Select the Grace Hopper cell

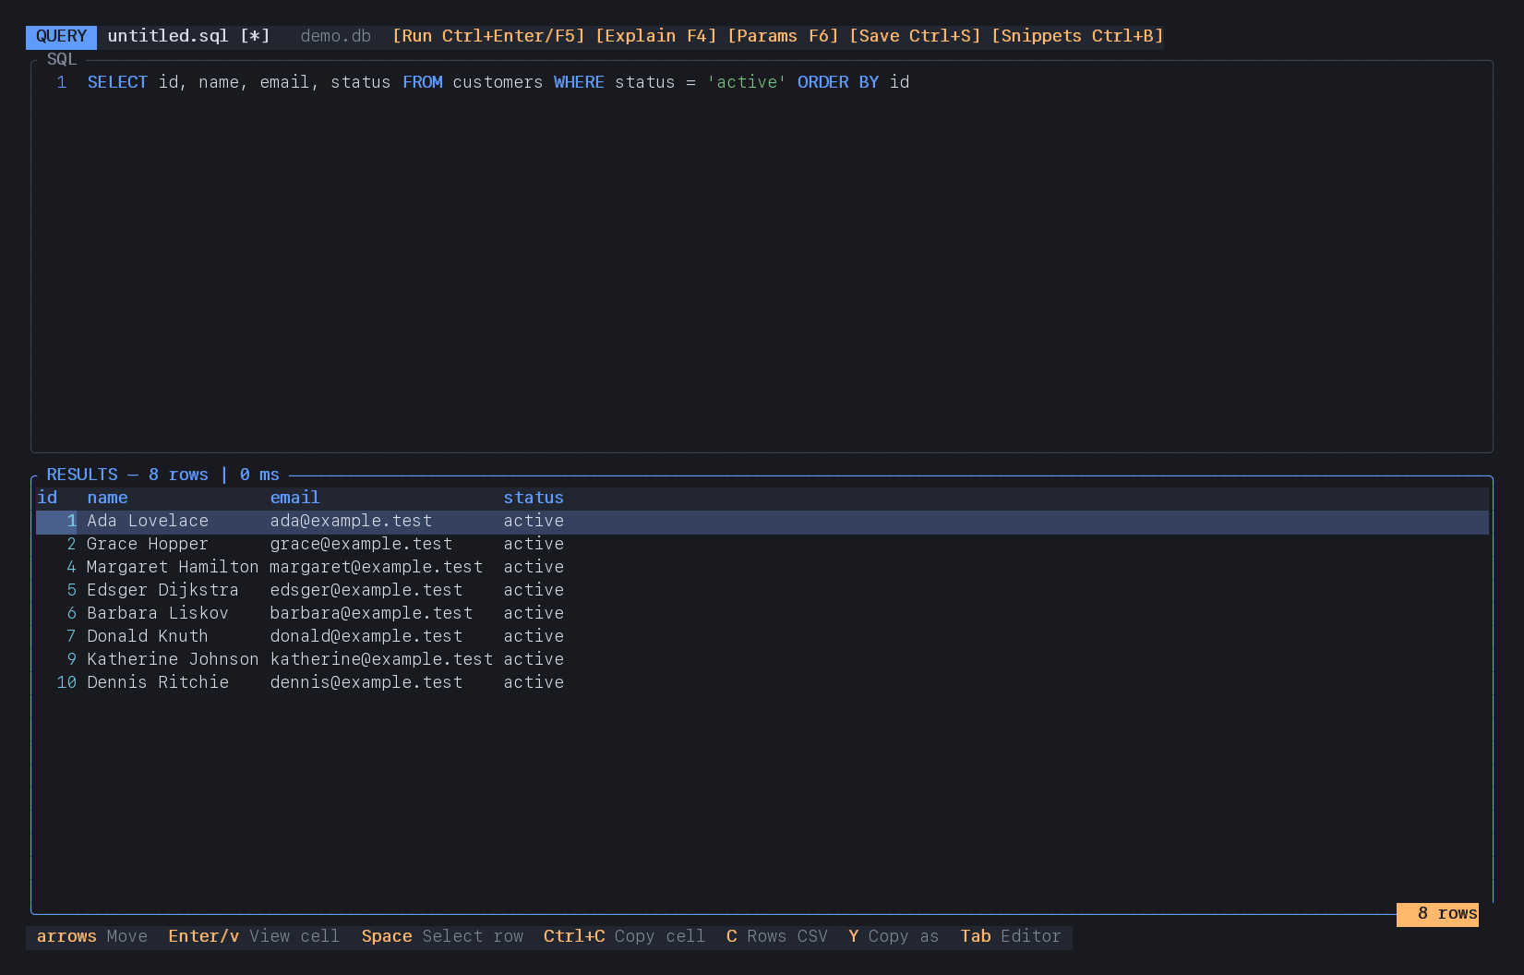pyautogui.click(x=148, y=544)
